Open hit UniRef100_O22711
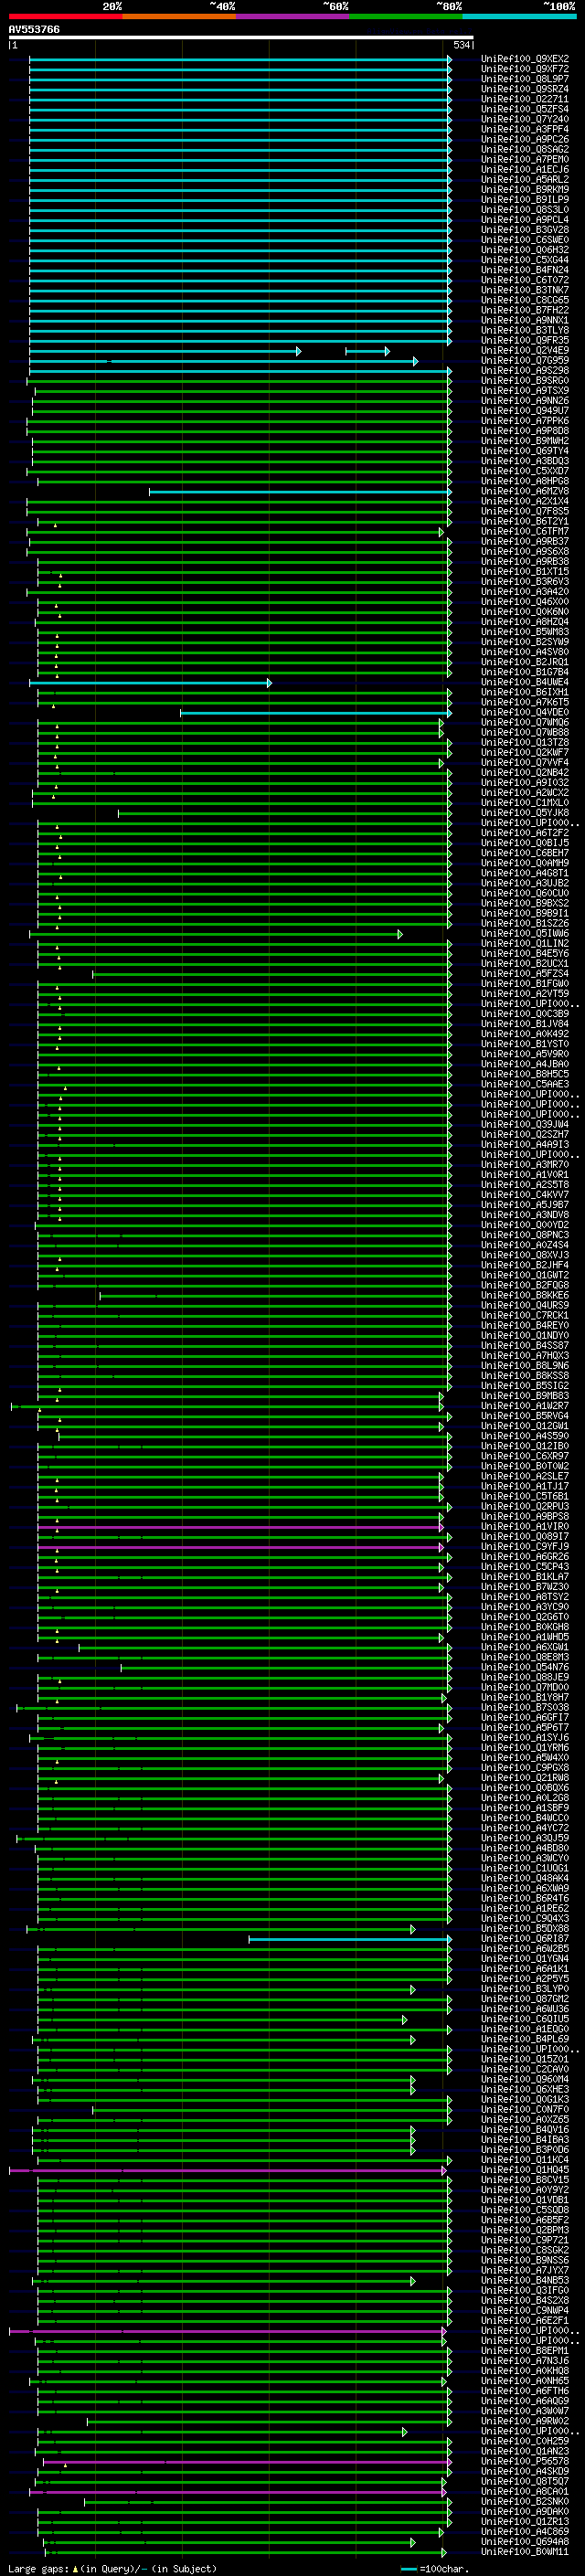 [x=525, y=99]
